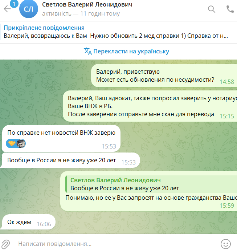Click message about заверить у нотариуса ВНЖ

[150, 106]
